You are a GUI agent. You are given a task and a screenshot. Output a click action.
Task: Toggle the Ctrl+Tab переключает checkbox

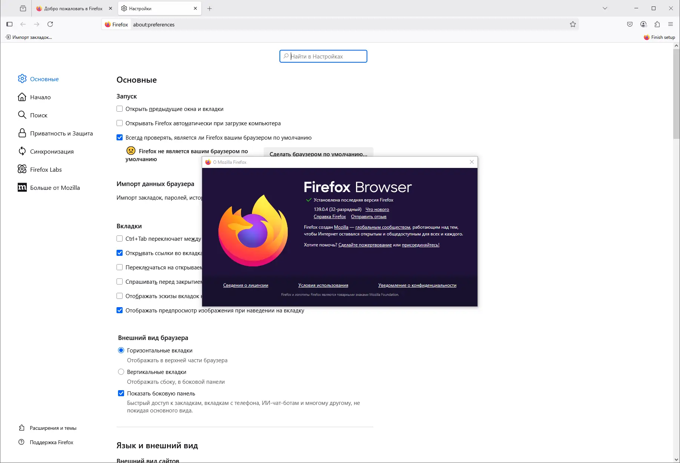coord(120,238)
